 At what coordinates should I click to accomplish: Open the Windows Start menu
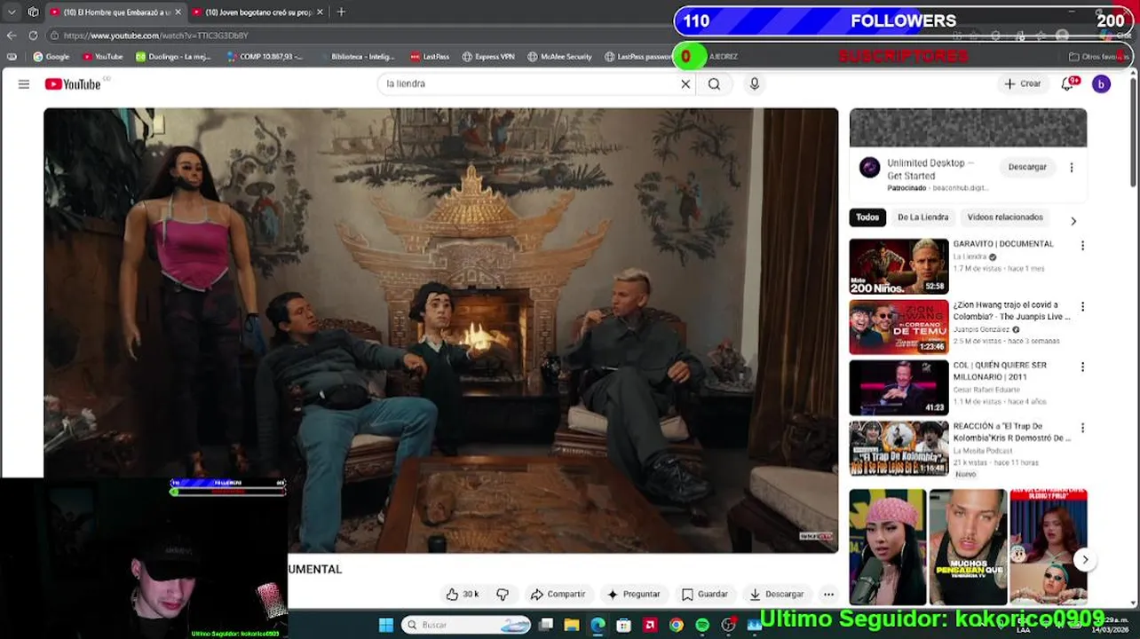pyautogui.click(x=386, y=625)
